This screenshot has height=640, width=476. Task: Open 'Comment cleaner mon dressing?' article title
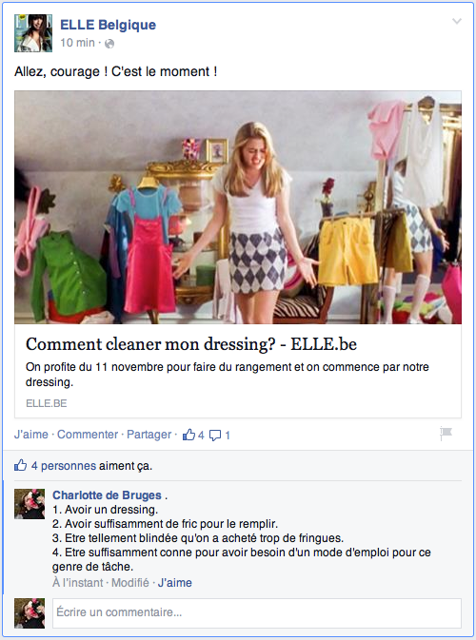pyautogui.click(x=191, y=344)
